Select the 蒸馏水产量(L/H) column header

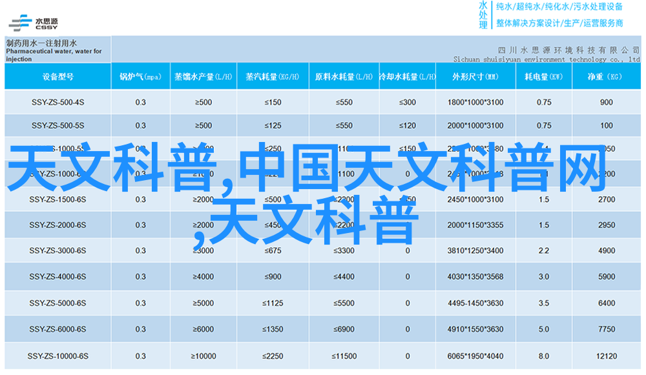(202, 77)
